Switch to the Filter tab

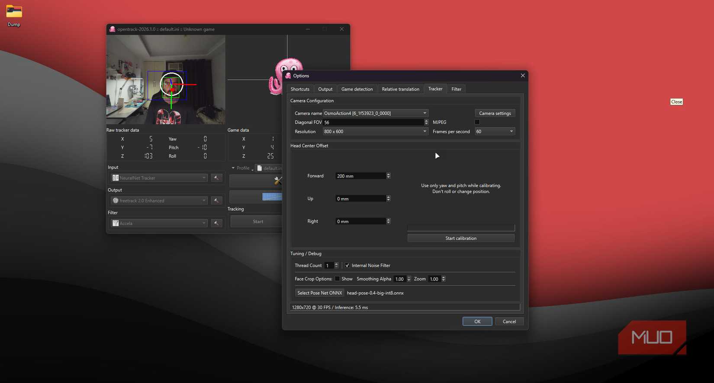(x=457, y=89)
